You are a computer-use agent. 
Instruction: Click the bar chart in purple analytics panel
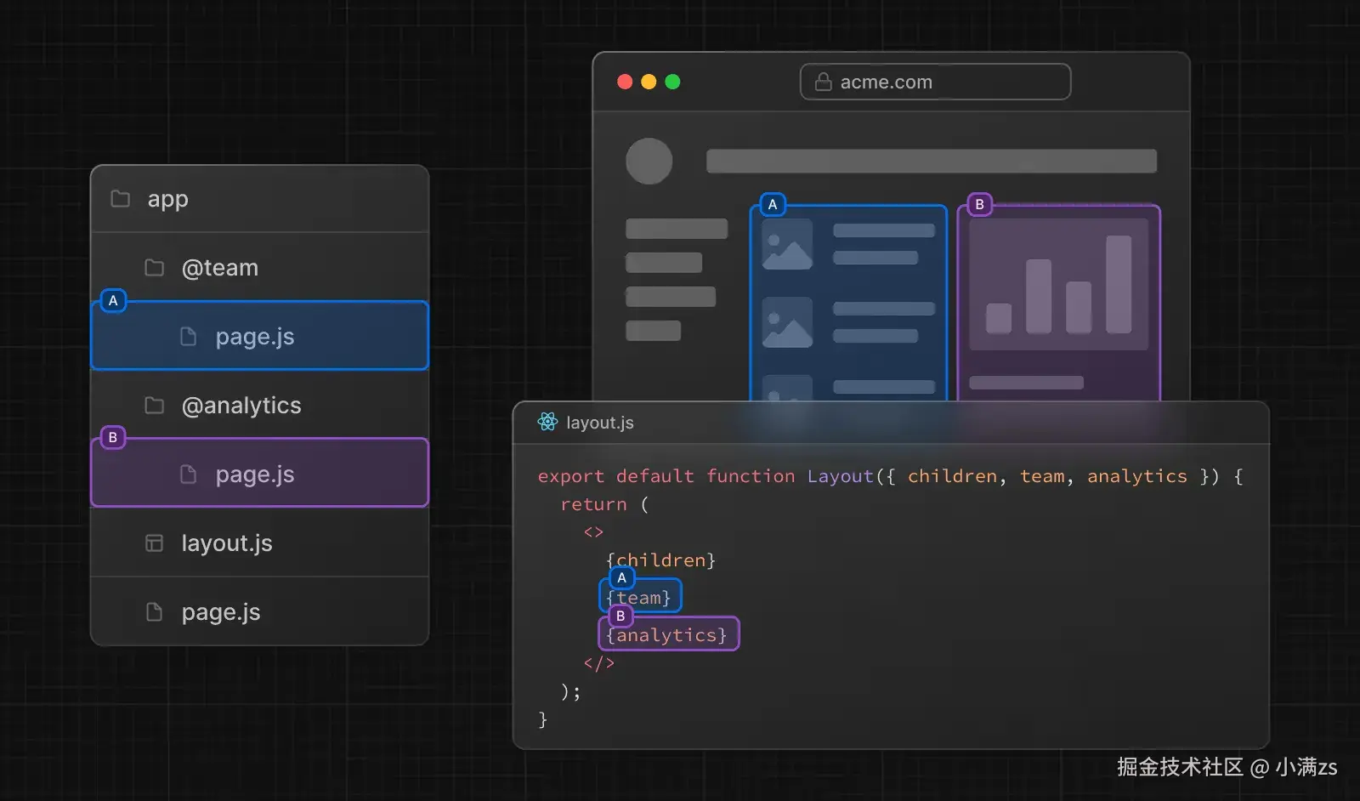tap(1059, 284)
